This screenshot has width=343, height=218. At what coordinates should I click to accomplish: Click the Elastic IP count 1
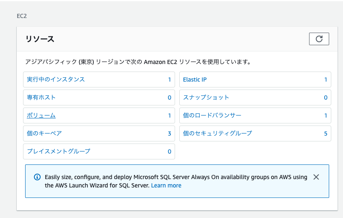pyautogui.click(x=325, y=80)
